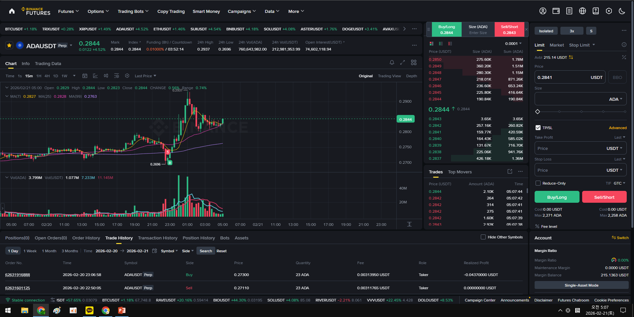Viewport: 634px width, 317px height.
Task: Open the ADA size unit dropdown
Action: (616, 99)
